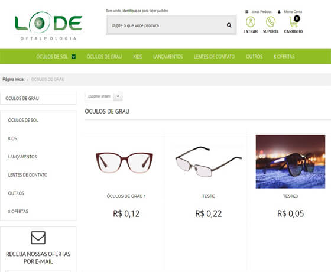Click the identifique-se link
This screenshot has width=331, height=272.
pyautogui.click(x=132, y=11)
